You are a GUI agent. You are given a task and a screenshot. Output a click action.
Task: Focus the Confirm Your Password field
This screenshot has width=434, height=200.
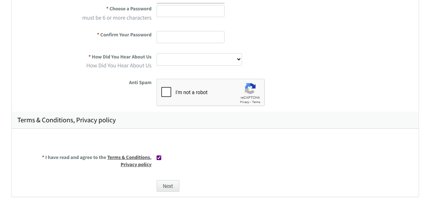pos(191,37)
